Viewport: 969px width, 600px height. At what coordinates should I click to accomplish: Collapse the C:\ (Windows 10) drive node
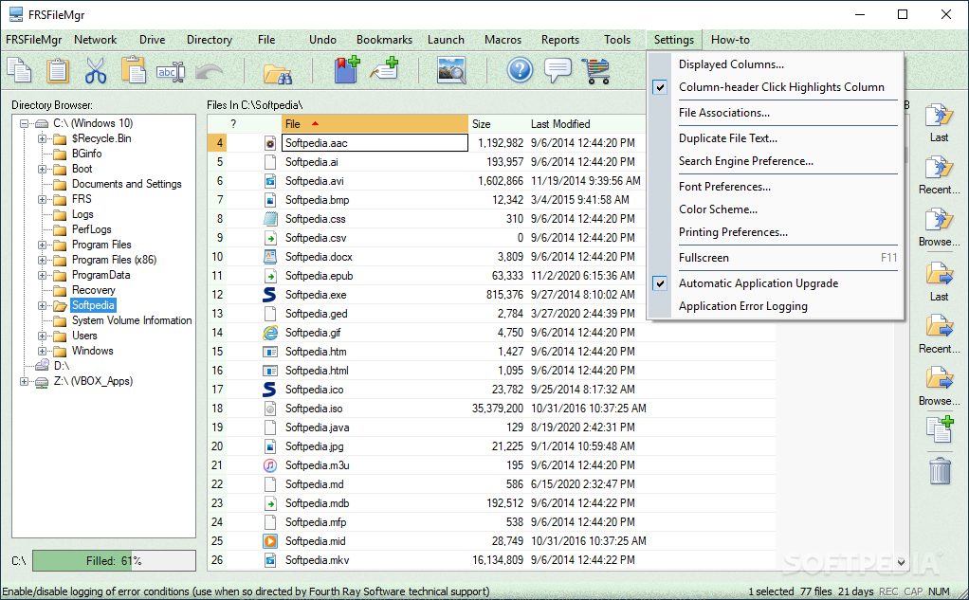(x=24, y=123)
